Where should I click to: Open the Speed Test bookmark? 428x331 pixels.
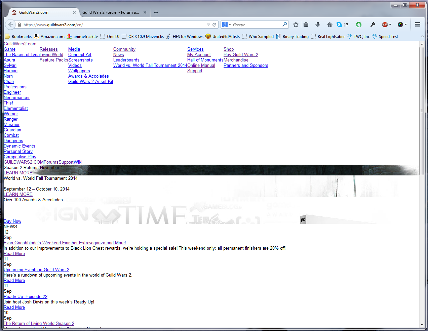(x=385, y=37)
